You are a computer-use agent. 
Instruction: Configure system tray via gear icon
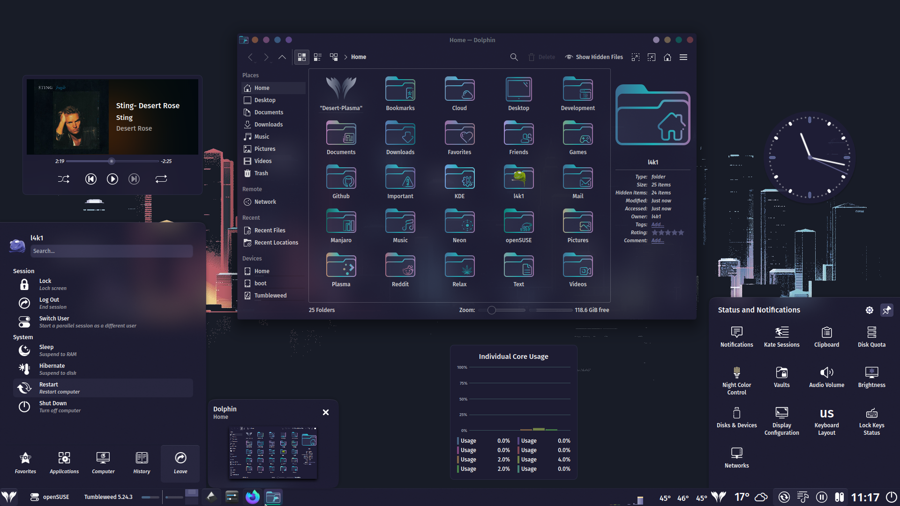point(870,310)
